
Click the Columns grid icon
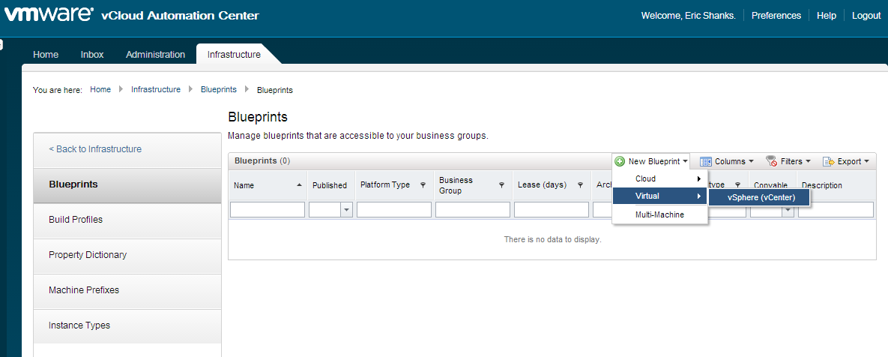(x=705, y=161)
